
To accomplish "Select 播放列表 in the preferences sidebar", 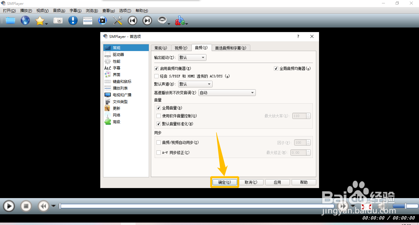I will tap(126, 88).
